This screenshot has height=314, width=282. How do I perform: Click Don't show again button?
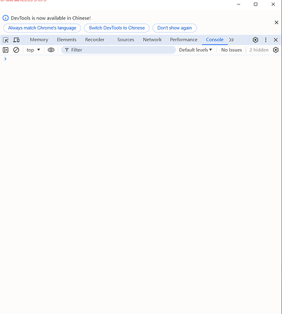(175, 28)
